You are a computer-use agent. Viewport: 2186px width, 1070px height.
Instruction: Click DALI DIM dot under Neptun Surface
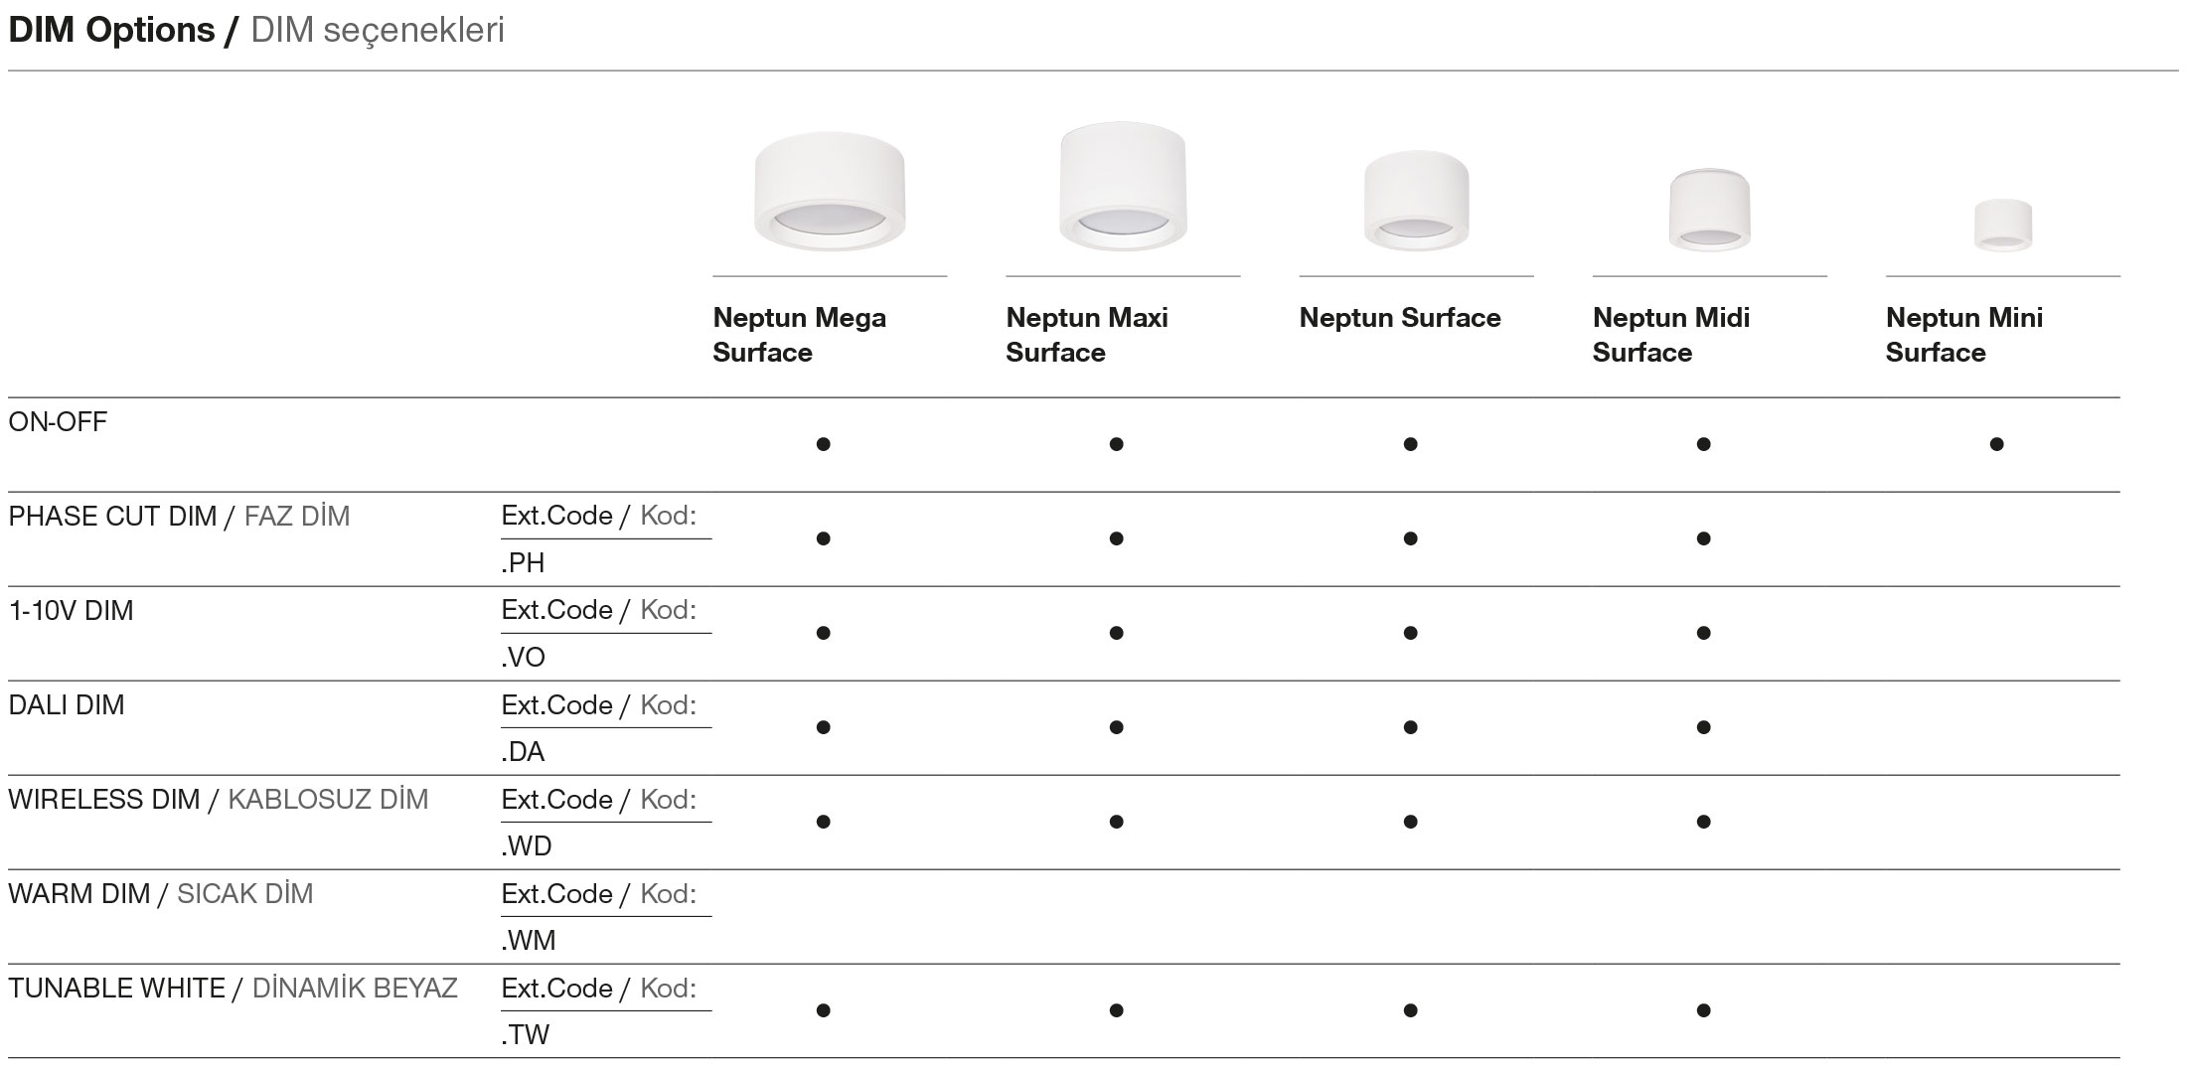click(1410, 727)
